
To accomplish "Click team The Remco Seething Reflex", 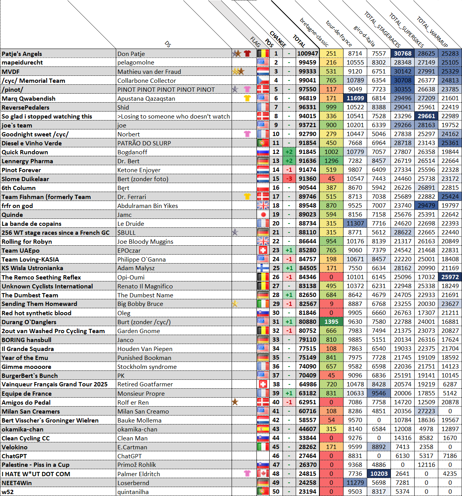I will tap(41, 277).
